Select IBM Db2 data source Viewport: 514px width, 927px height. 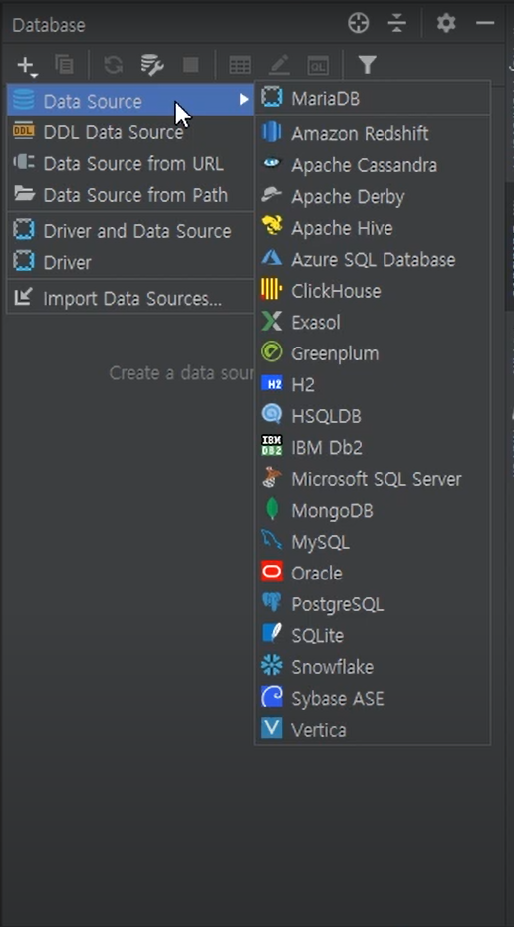click(372, 447)
